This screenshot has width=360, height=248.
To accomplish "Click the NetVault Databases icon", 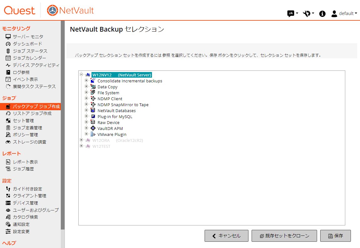I will 93,110.
